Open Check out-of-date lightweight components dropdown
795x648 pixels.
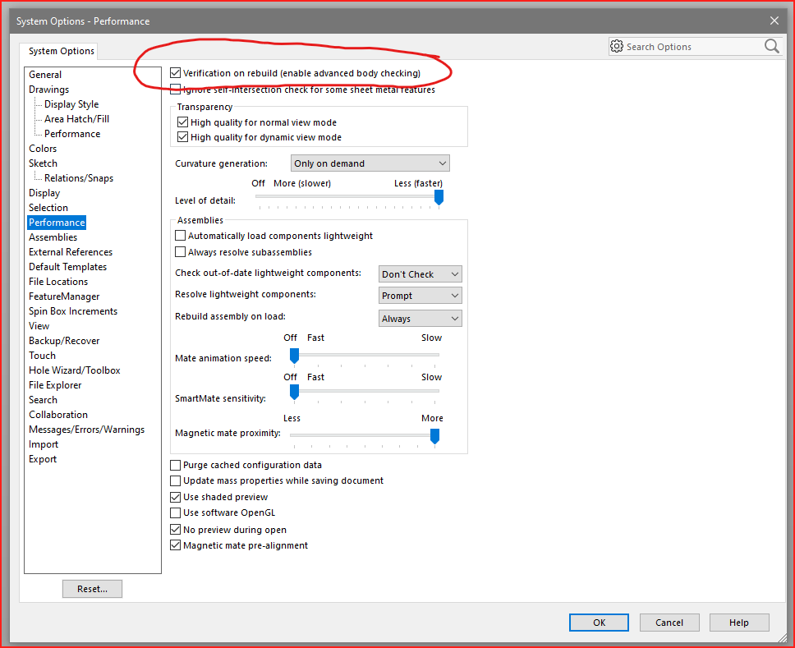pyautogui.click(x=420, y=274)
